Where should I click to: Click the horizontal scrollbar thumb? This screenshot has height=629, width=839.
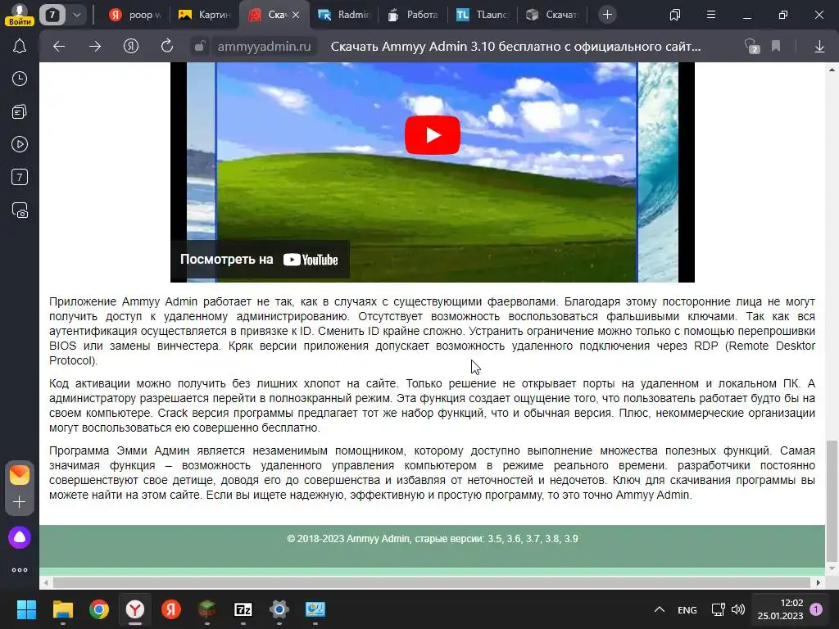[x=431, y=582]
